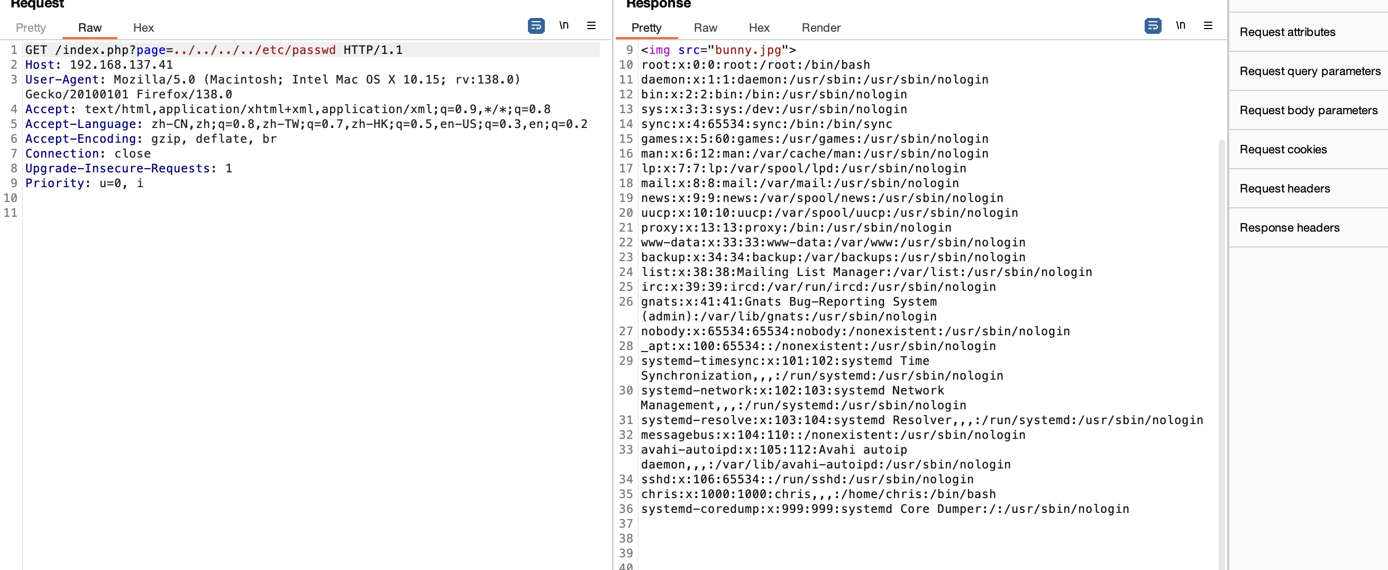Open the Response Render tab
Viewport: 1388px width, 570px height.
(820, 27)
